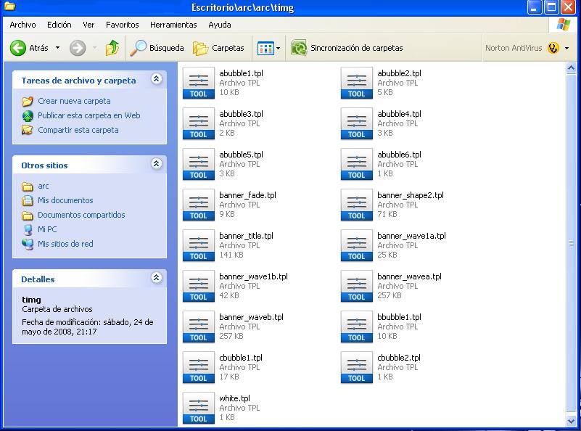Go to Mis documentos link
This screenshot has height=431, width=581.
click(65, 200)
